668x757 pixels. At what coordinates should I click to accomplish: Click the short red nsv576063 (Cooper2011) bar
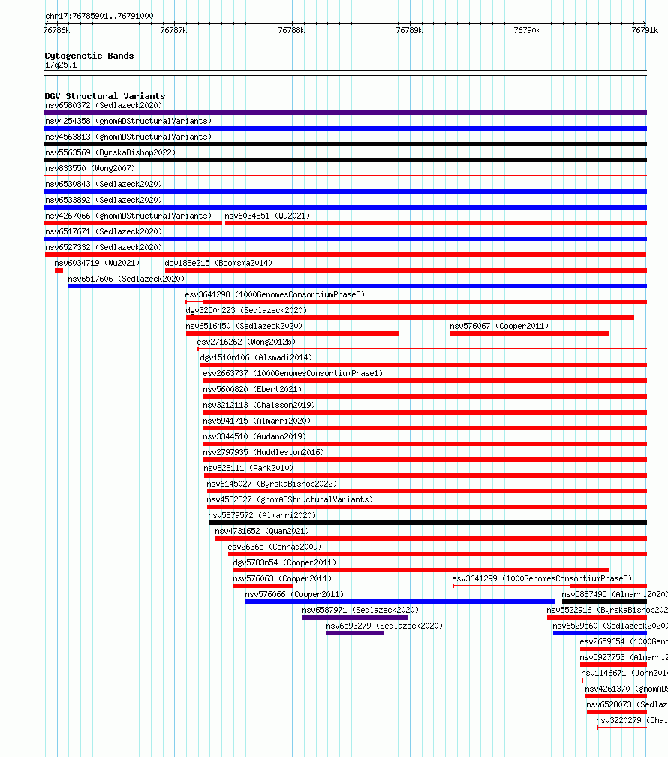click(263, 586)
